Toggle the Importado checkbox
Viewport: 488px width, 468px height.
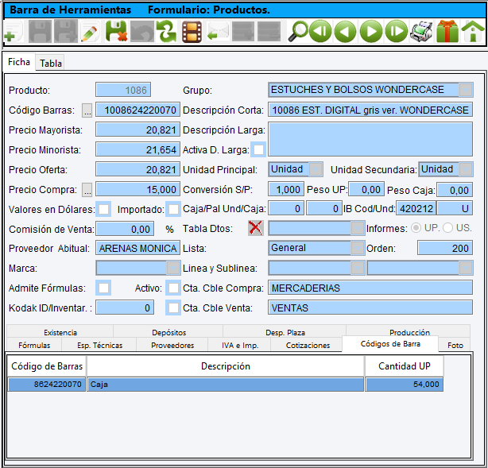173,209
